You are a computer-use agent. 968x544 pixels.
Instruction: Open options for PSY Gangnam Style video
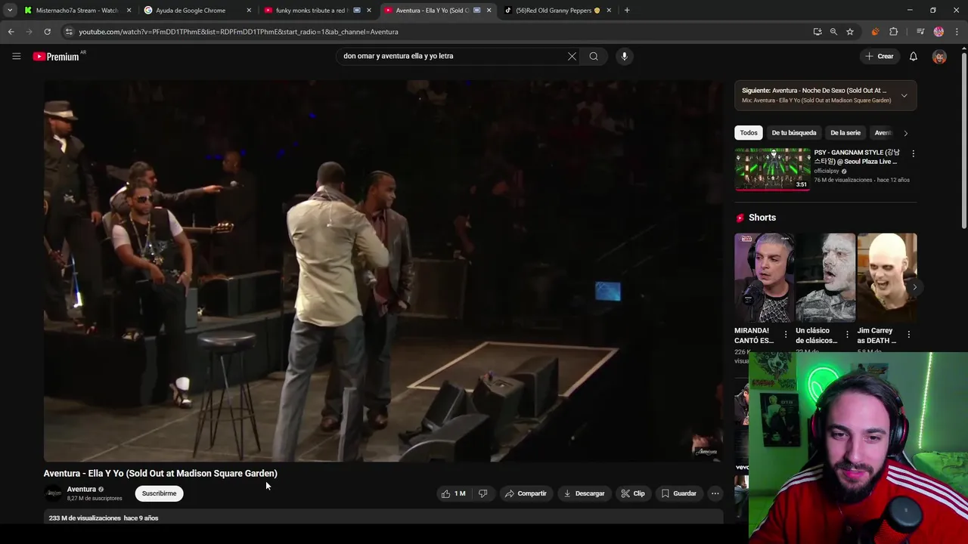click(x=913, y=153)
